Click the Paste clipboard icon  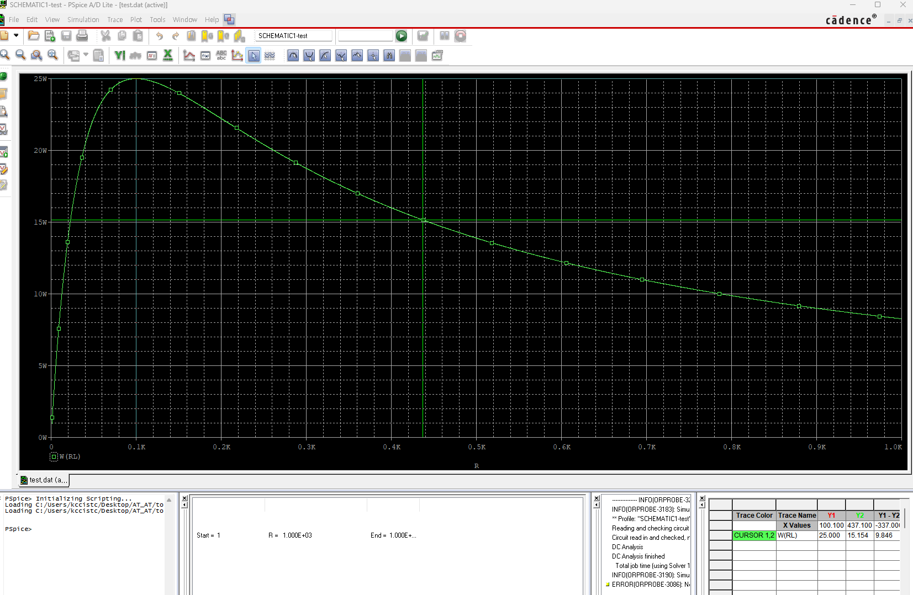138,36
